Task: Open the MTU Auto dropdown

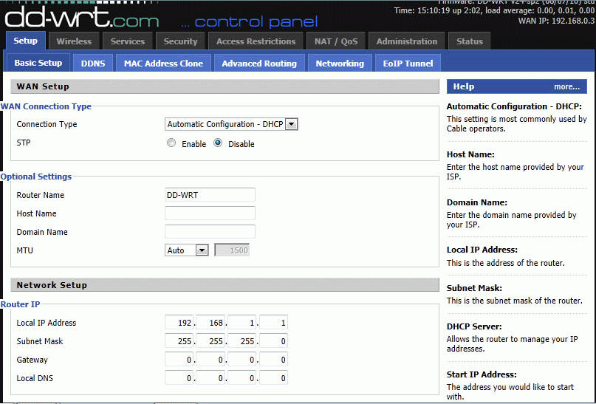Action: (186, 250)
